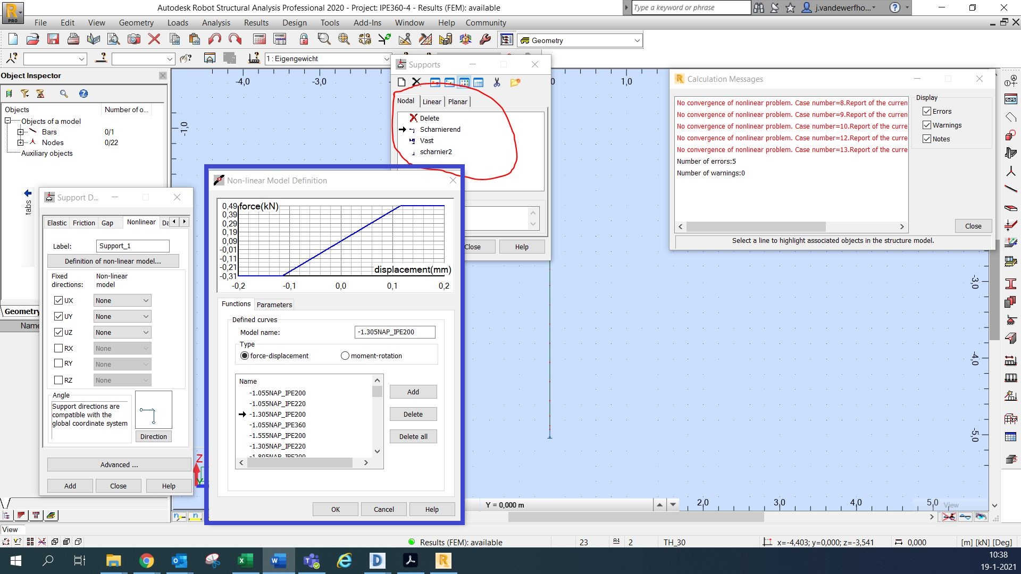Click the screen capture camera icon
1021x574 pixels.
(133, 39)
